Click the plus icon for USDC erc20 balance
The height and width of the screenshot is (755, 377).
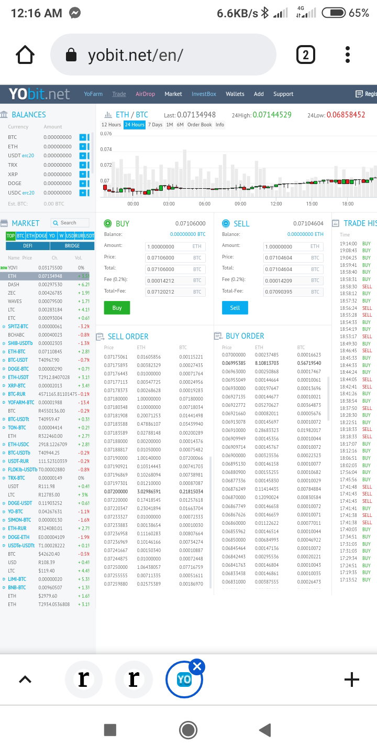coord(83,192)
